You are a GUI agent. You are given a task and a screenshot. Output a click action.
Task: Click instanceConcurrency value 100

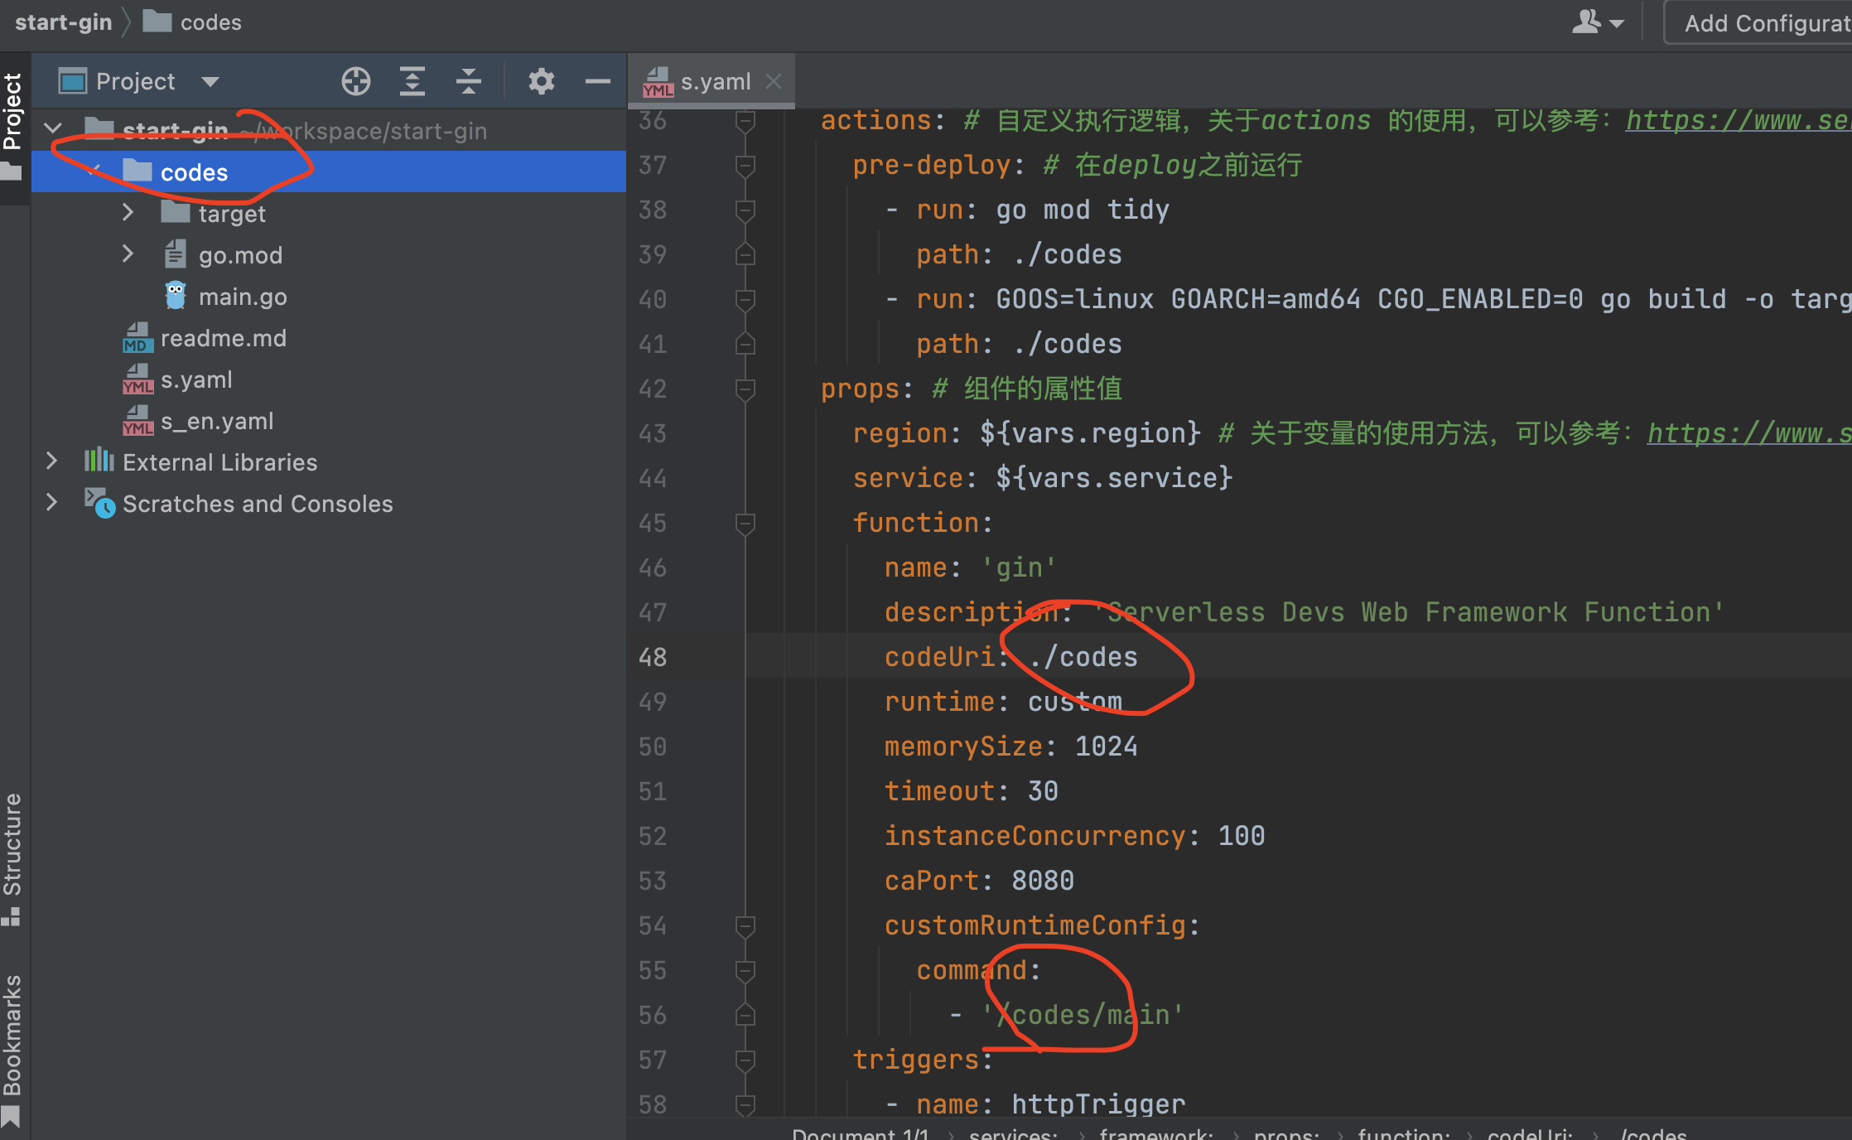[x=1241, y=836]
